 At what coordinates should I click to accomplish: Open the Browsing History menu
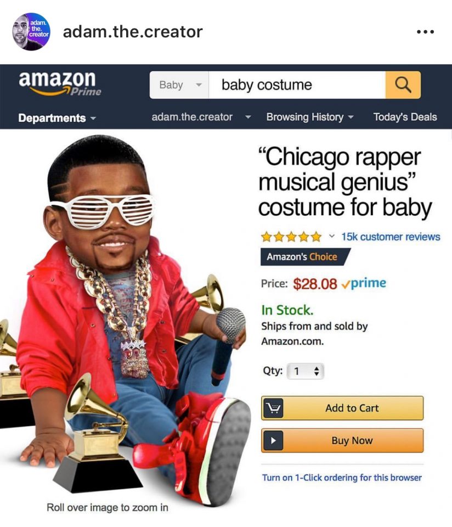point(310,117)
